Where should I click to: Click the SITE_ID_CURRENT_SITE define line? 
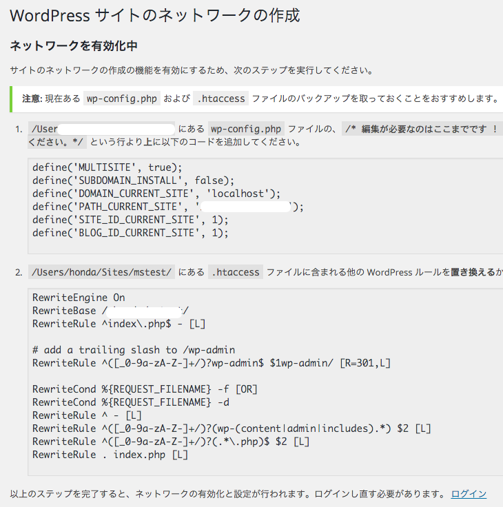[x=130, y=220]
